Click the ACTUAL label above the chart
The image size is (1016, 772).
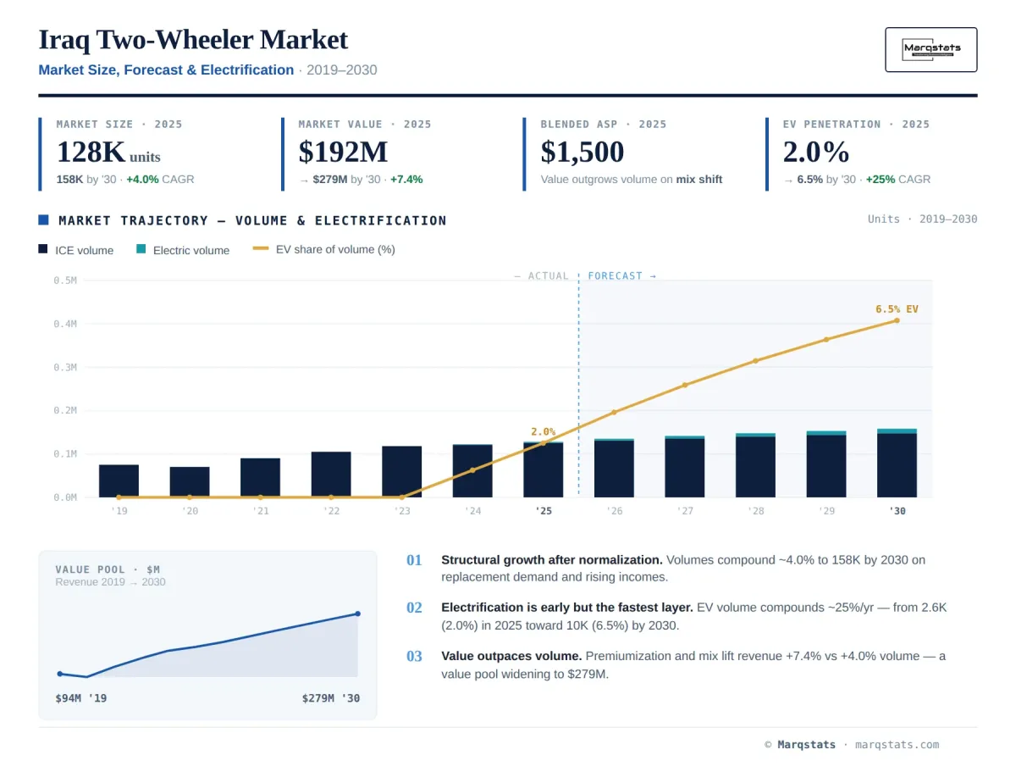pos(542,276)
